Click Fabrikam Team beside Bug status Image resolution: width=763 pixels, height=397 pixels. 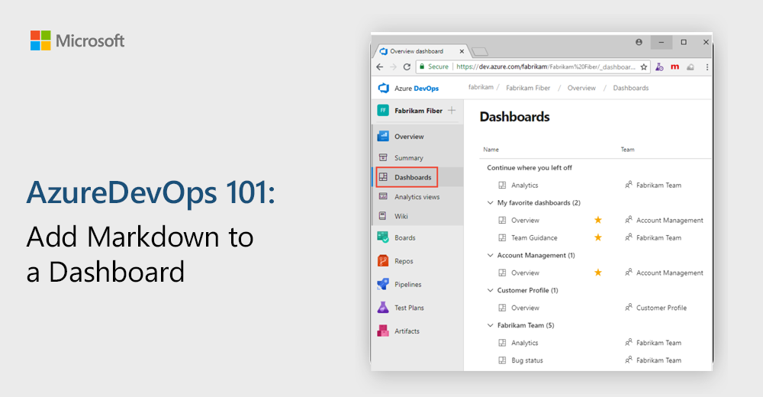click(x=659, y=360)
